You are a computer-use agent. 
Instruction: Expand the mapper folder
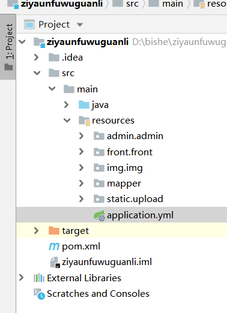(81, 183)
